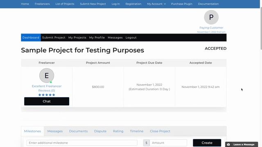The width and height of the screenshot is (262, 147).
Task: Open the Documents tab
Action: [x=78, y=131]
